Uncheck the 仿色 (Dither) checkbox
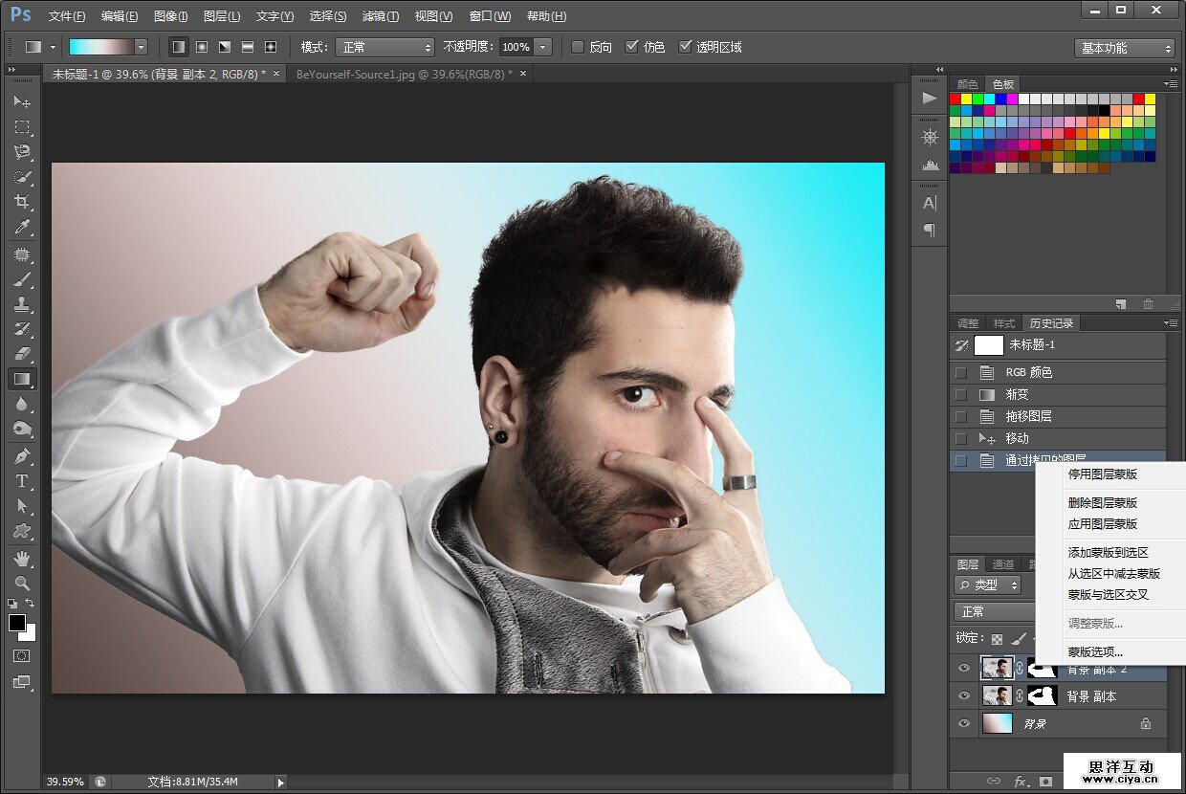This screenshot has width=1186, height=794. 631,47
